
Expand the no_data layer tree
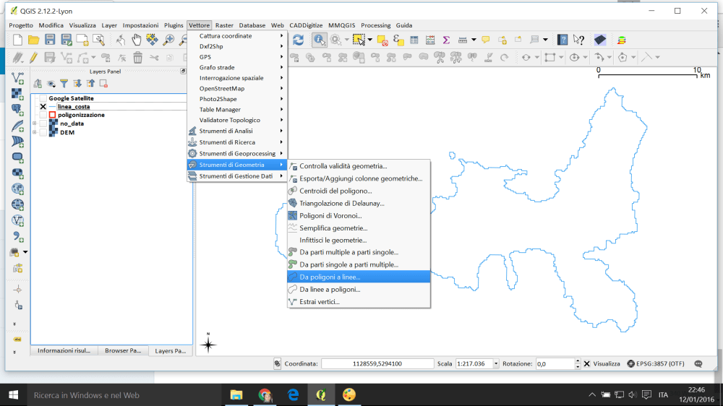click(34, 124)
